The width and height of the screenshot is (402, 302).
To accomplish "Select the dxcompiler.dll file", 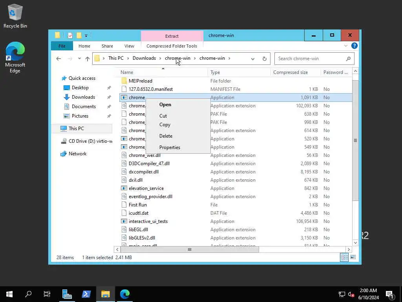I will pyautogui.click(x=144, y=172).
